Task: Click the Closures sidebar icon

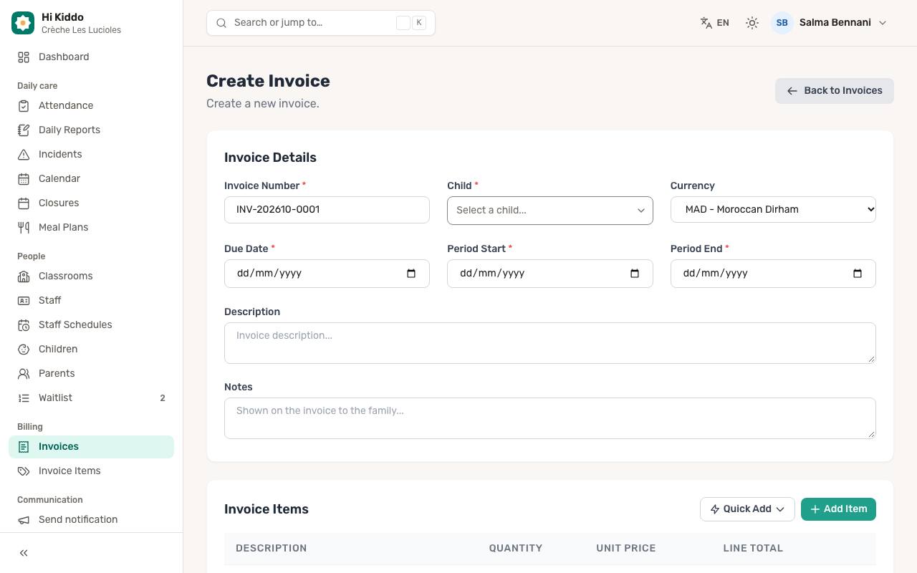Action: coord(24,203)
